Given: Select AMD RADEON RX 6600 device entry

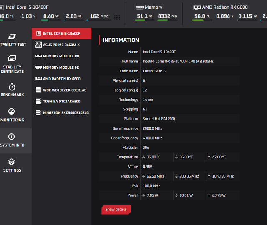Looking at the screenshot, I should click(x=61, y=79).
